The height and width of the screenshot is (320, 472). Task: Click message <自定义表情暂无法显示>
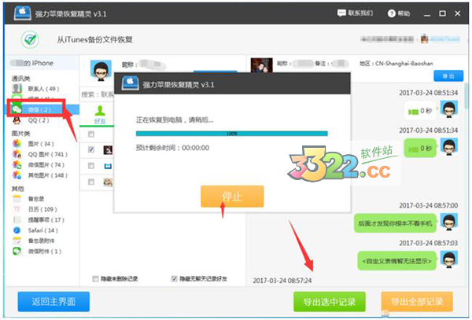396,261
